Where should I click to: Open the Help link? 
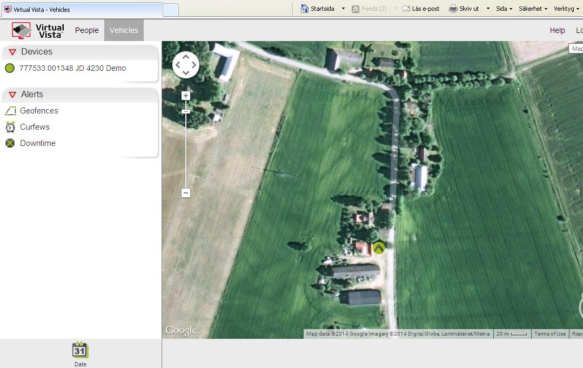(557, 30)
